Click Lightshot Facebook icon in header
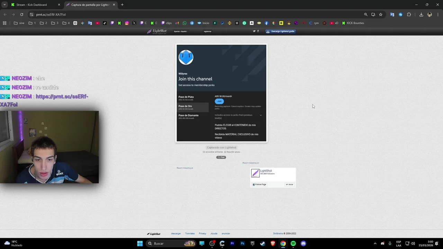This screenshot has height=249, width=443. [258, 31]
